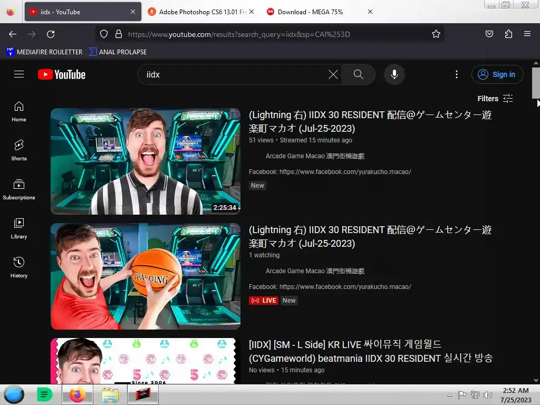
Task: Show hidden system tray icons arrow
Action: [x=449, y=395]
